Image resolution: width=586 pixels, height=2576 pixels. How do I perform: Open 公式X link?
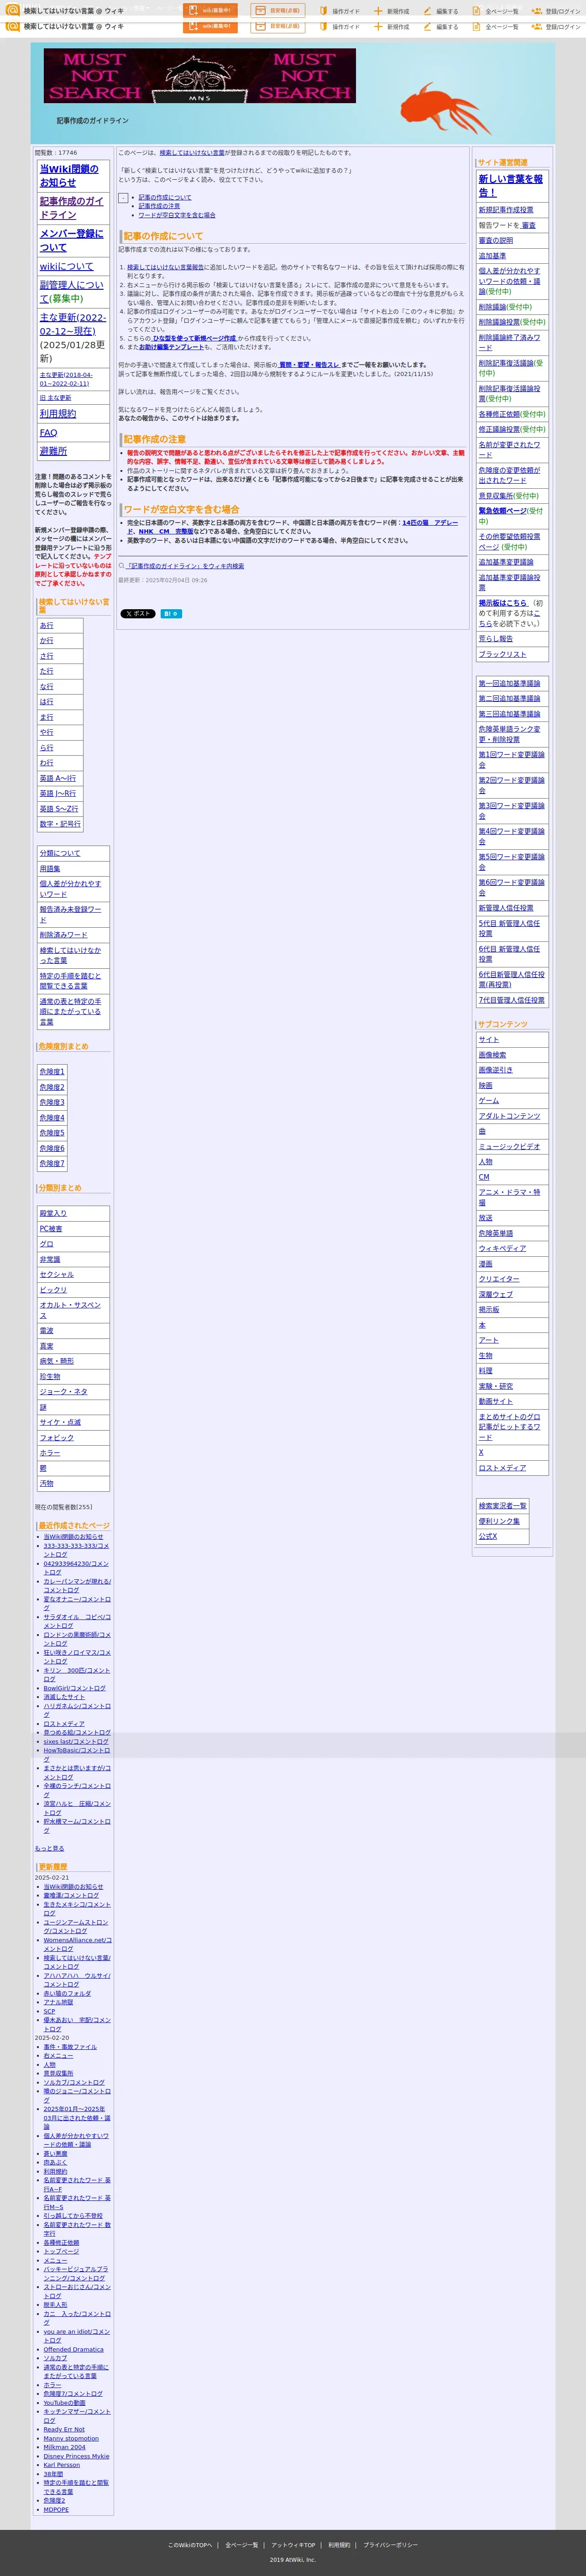tap(487, 1536)
